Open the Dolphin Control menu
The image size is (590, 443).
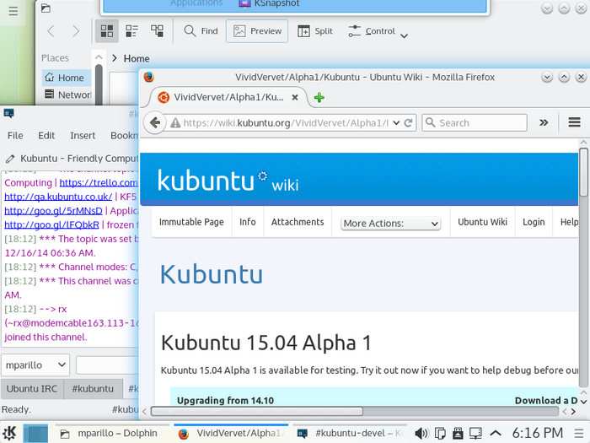click(x=378, y=31)
